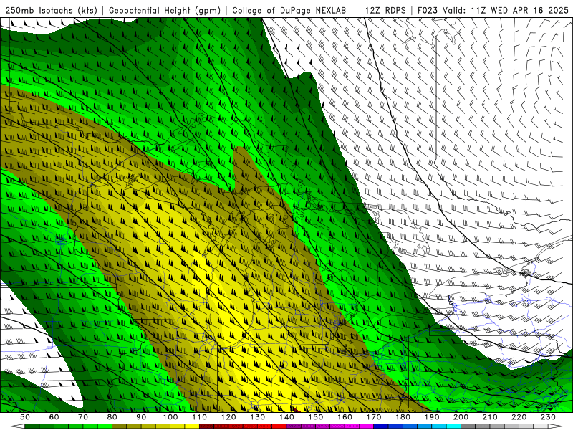573x430 pixels.
Task: Click the 170 legend number
Action: pyautogui.click(x=374, y=417)
